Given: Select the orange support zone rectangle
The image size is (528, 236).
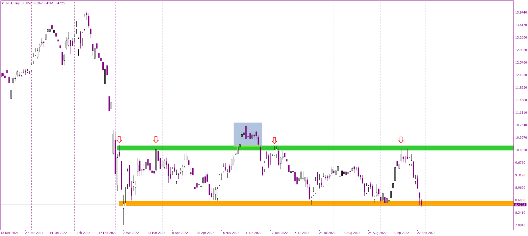Looking at the screenshot, I should tap(316, 204).
